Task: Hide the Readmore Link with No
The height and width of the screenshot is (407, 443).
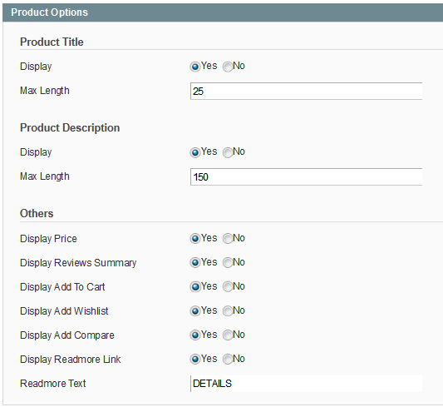Action: click(x=228, y=360)
